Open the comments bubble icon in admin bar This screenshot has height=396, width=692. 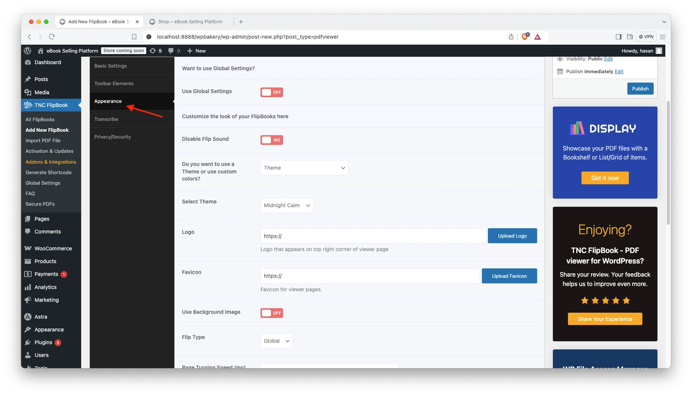click(x=171, y=51)
